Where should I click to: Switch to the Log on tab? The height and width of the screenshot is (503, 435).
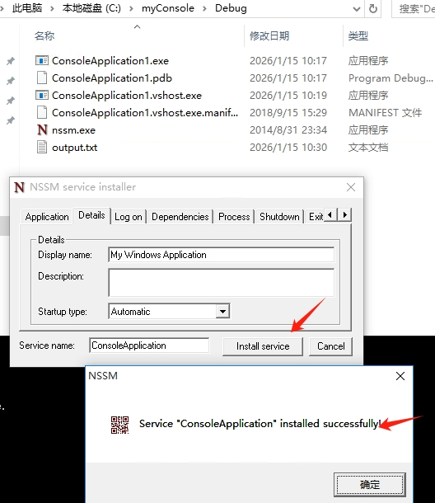(x=129, y=217)
